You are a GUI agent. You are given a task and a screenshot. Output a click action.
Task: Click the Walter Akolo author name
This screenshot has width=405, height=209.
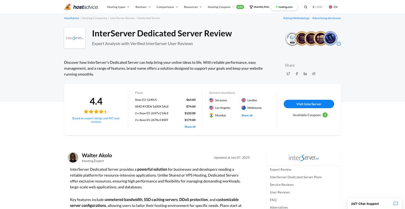(97, 155)
